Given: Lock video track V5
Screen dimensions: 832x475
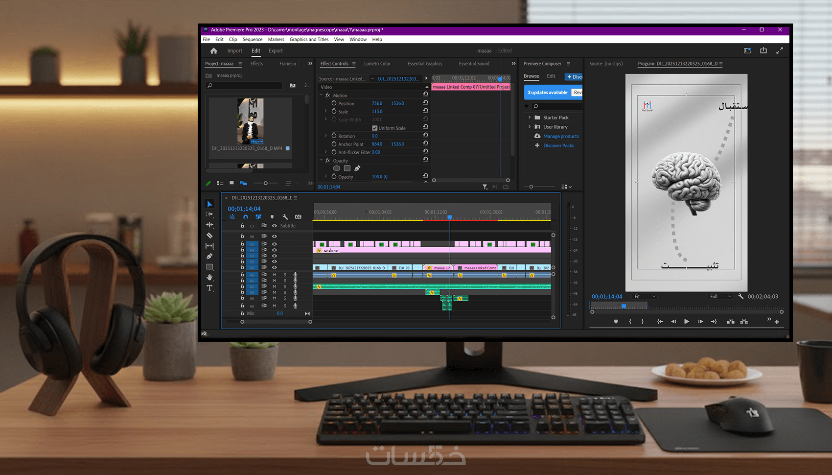Looking at the screenshot, I should (242, 244).
